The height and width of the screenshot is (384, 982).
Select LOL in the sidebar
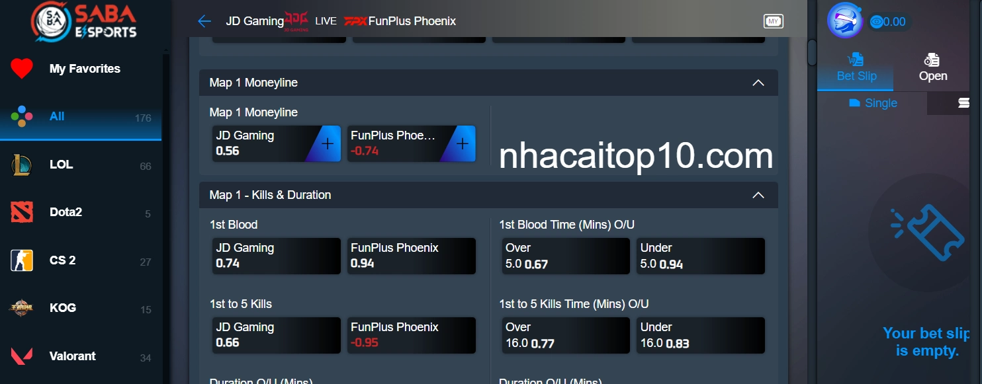[x=81, y=165]
